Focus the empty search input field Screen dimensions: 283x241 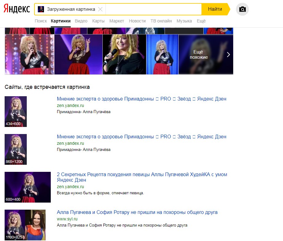point(153,9)
